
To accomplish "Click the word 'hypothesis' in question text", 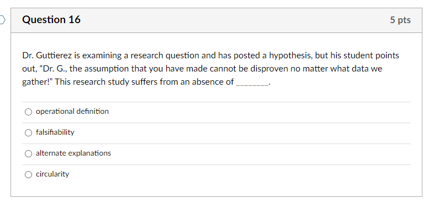I will coord(290,56).
